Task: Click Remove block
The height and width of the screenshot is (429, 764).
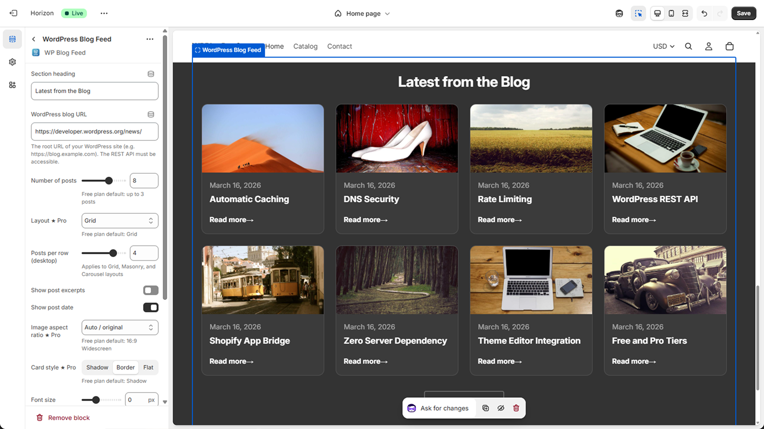Action: pos(63,418)
